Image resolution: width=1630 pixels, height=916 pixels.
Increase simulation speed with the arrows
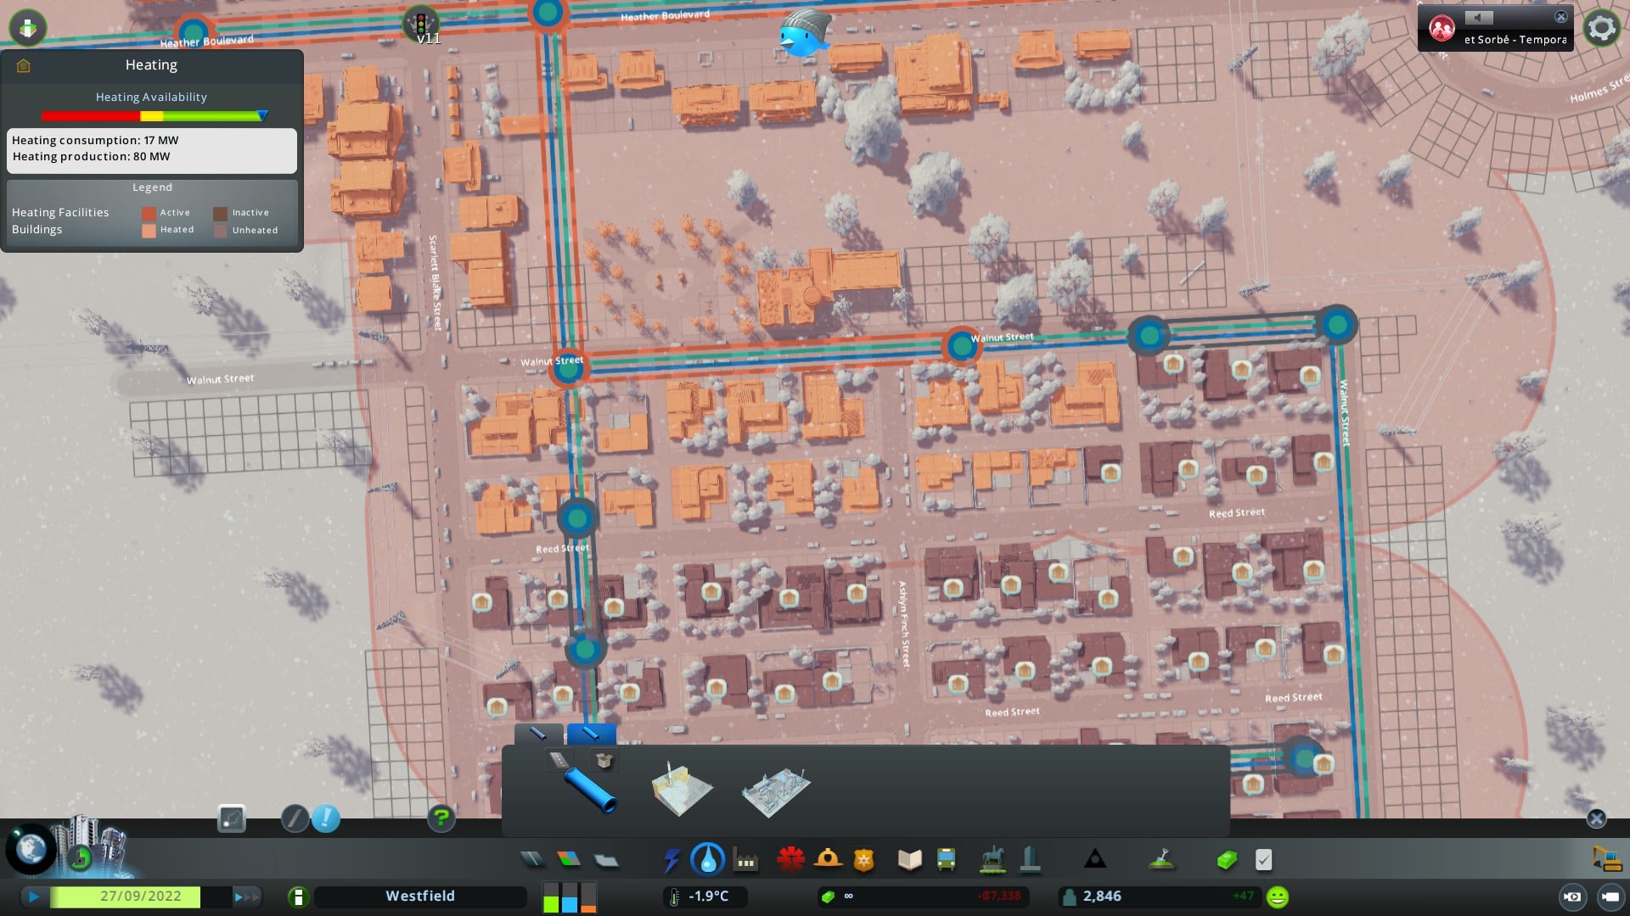point(246,896)
